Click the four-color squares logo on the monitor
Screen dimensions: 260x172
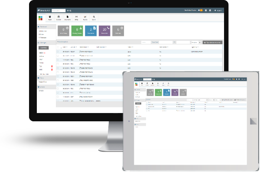[x=40, y=18]
